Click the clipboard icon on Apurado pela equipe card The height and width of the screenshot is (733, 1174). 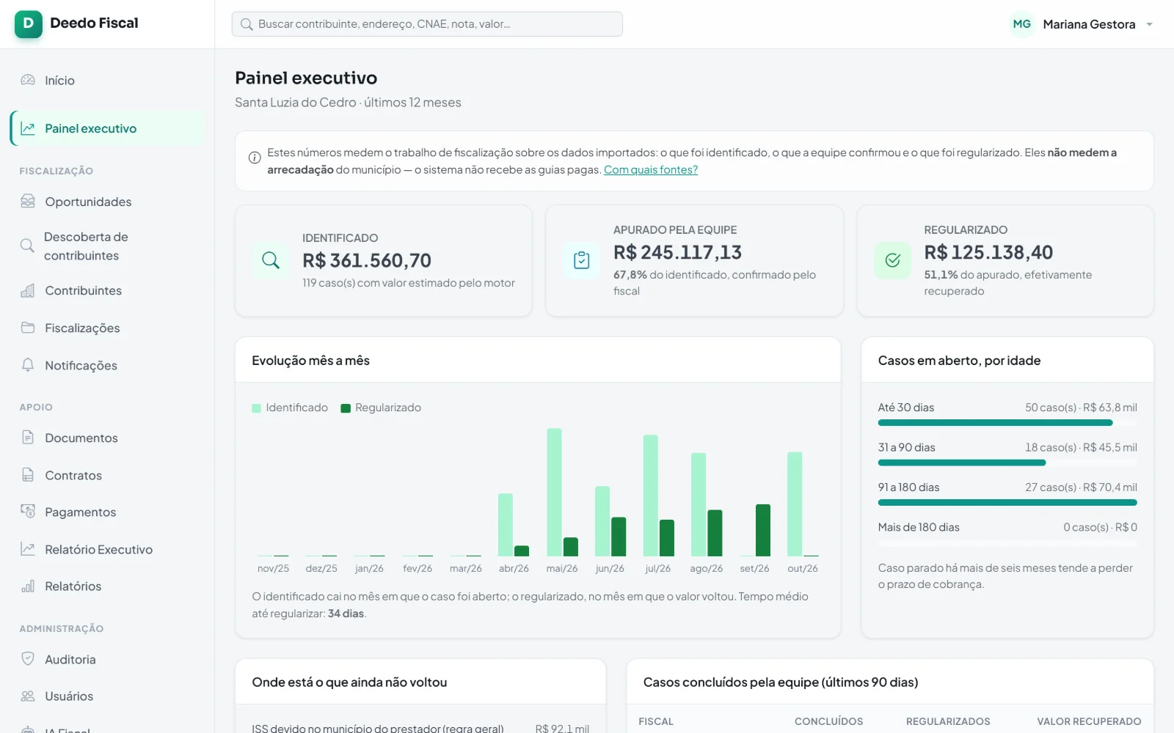(x=582, y=260)
